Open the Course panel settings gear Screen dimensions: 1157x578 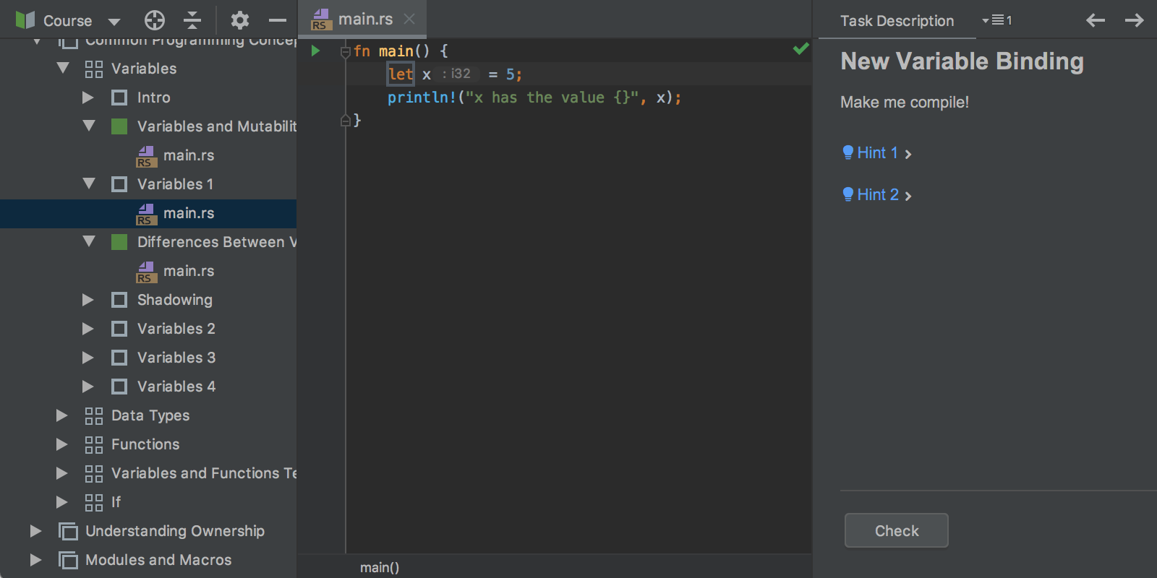coord(240,20)
